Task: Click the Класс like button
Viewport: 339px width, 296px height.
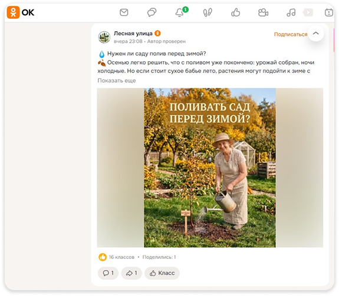Action: [162, 273]
